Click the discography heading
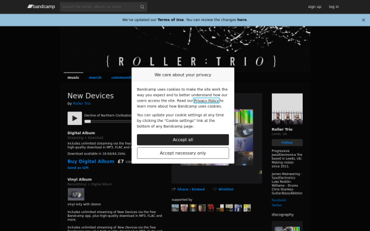Viewport: 370px width, 231px height. click(x=282, y=215)
